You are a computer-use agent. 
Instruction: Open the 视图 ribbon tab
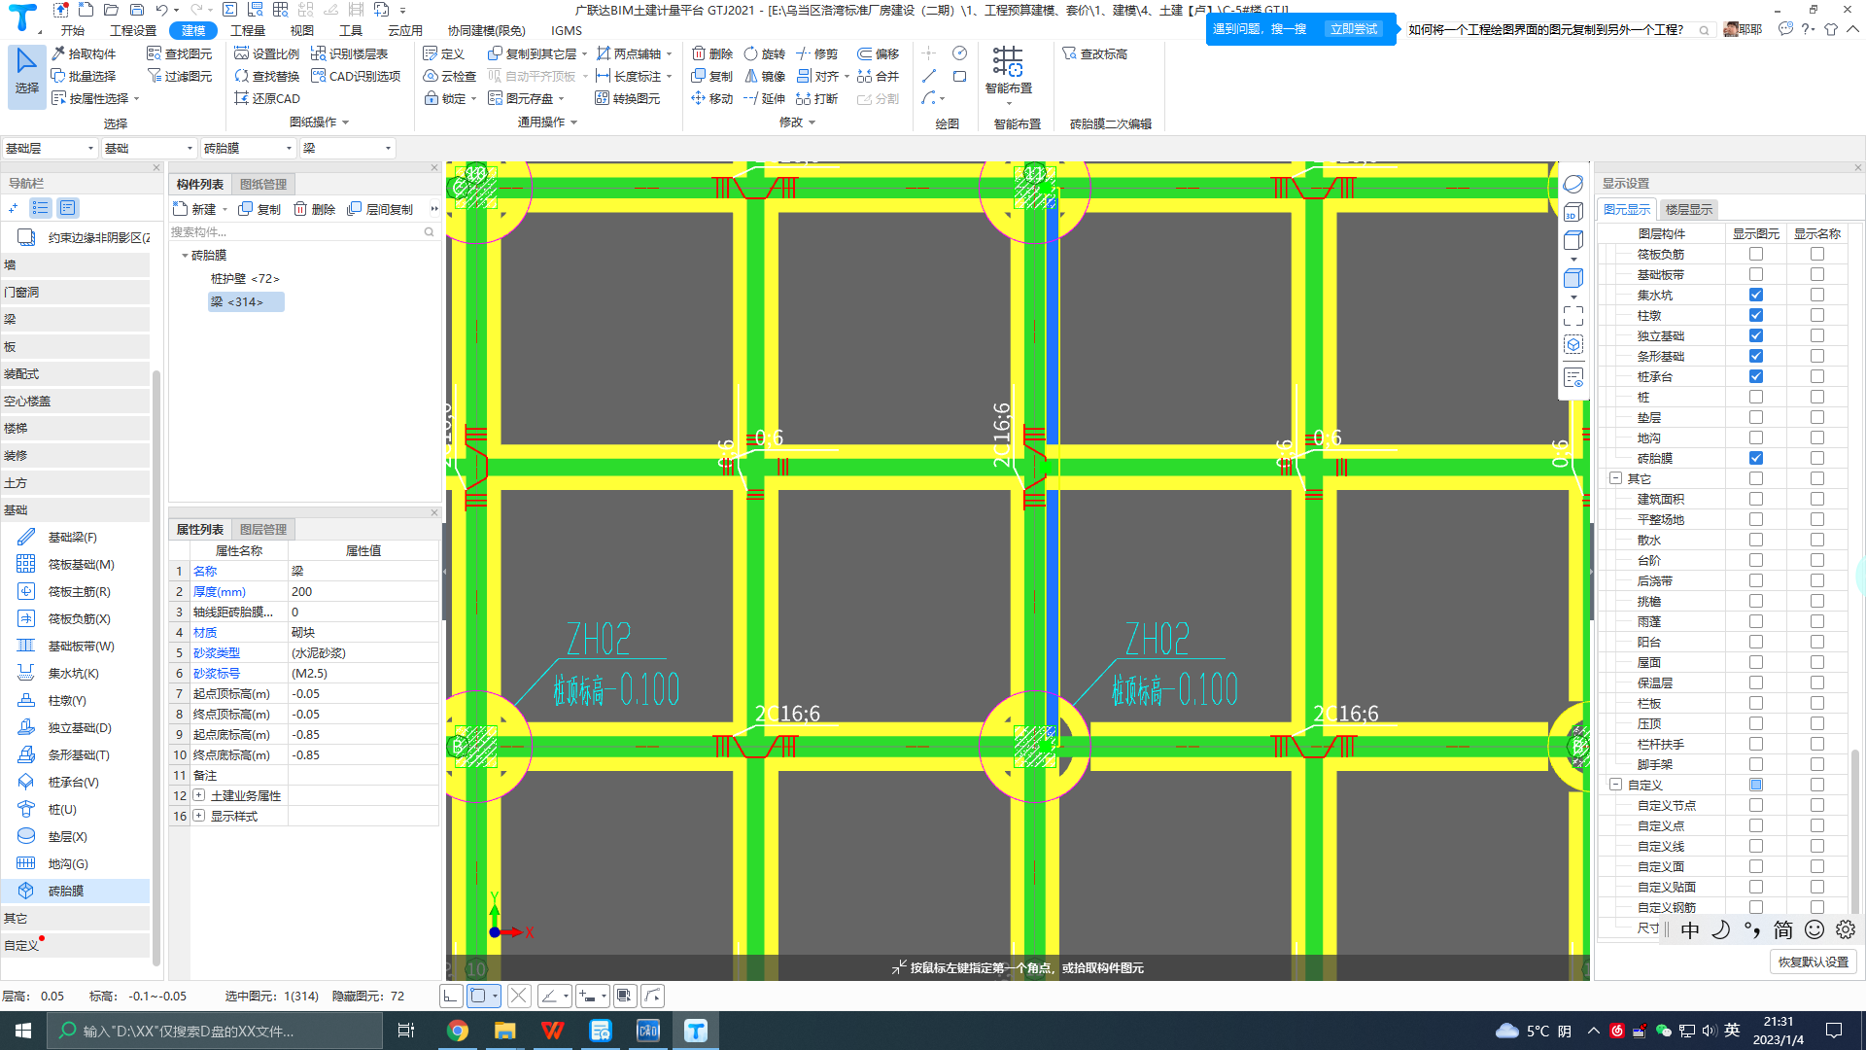click(x=302, y=30)
